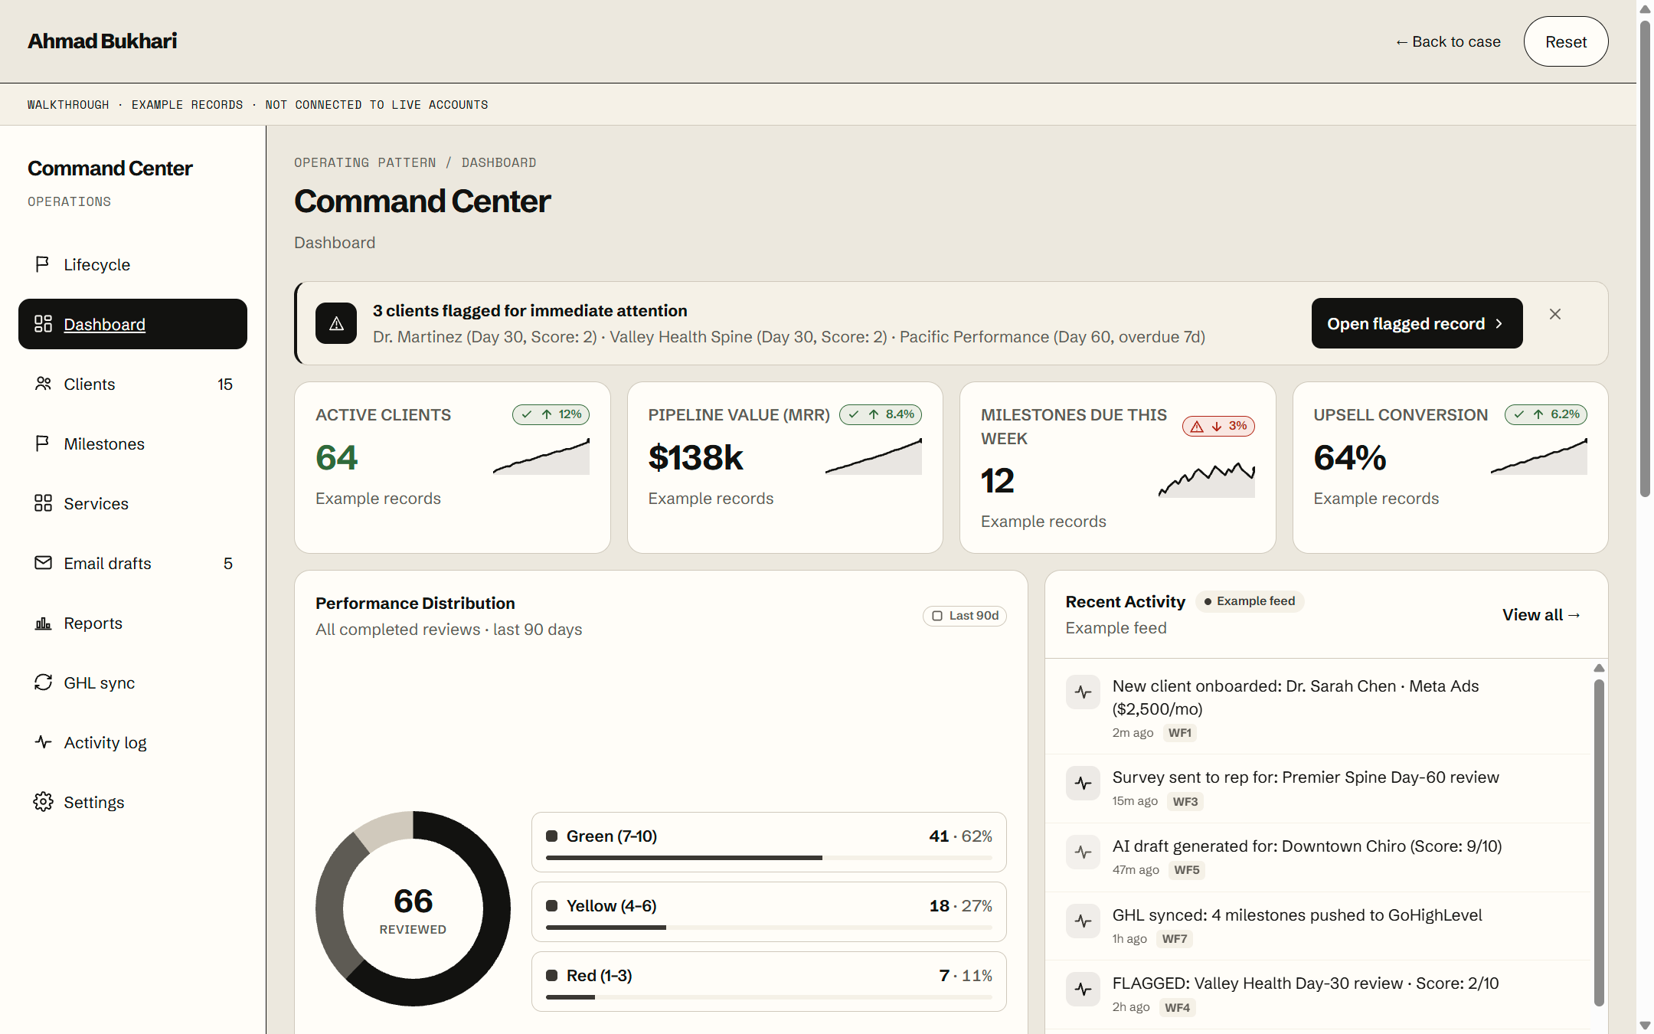The width and height of the screenshot is (1654, 1034).
Task: Toggle the Last 90d filter chip
Action: (965, 616)
